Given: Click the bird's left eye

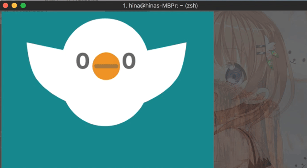Looking at the screenshot, I should (83, 61).
